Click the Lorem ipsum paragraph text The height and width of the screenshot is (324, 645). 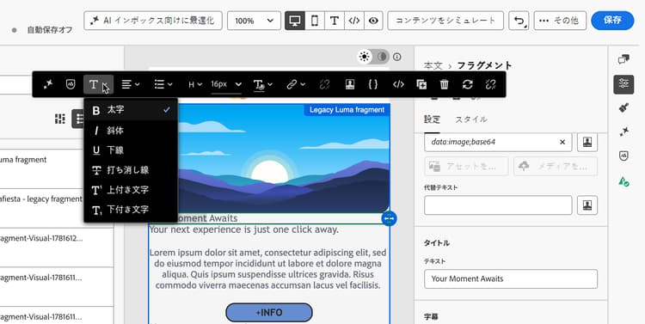click(267, 269)
